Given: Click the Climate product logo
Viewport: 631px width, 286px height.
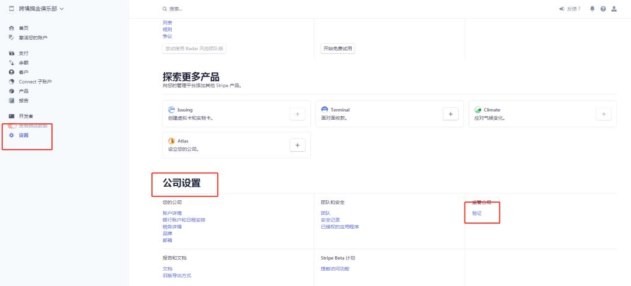Looking at the screenshot, I should (478, 110).
